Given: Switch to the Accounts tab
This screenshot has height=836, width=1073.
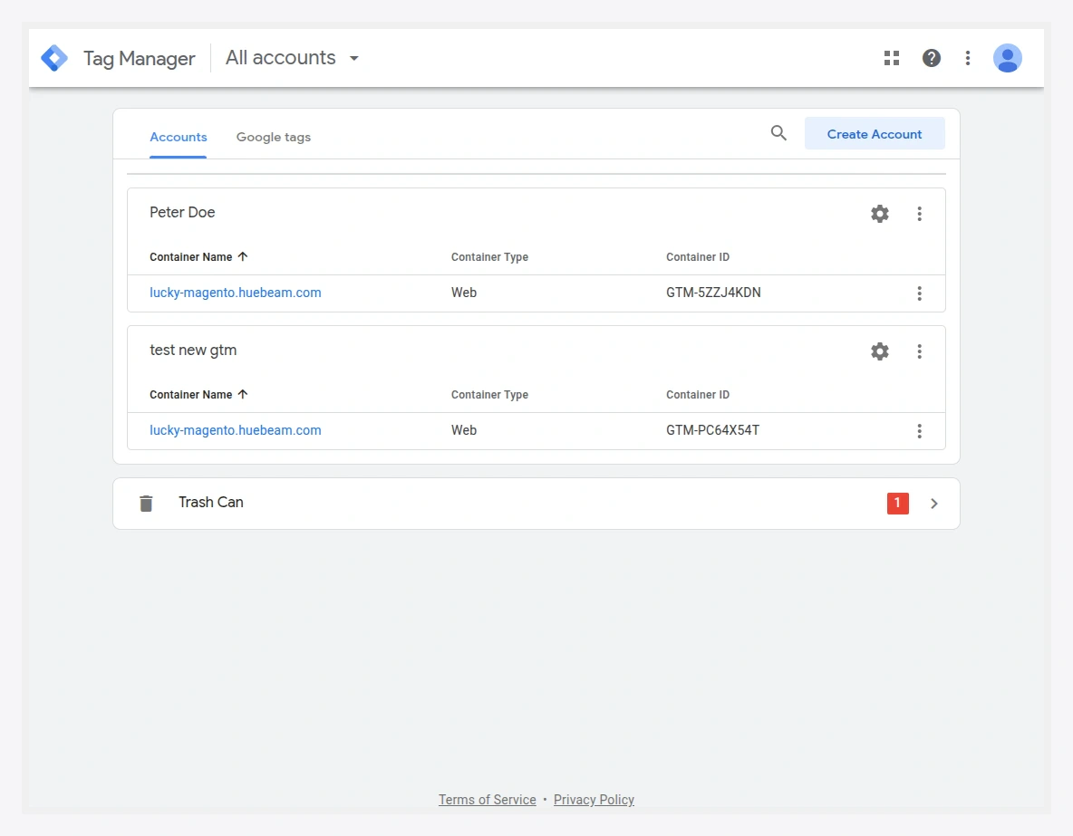Looking at the screenshot, I should [x=178, y=137].
